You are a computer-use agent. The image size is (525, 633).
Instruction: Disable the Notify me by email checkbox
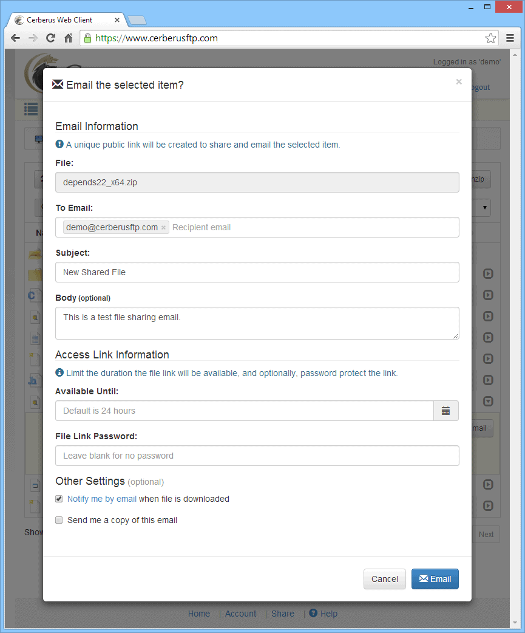[x=59, y=498]
